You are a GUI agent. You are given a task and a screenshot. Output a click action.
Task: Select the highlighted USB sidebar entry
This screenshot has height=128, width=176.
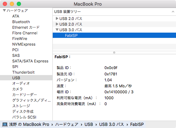click(x=26, y=78)
